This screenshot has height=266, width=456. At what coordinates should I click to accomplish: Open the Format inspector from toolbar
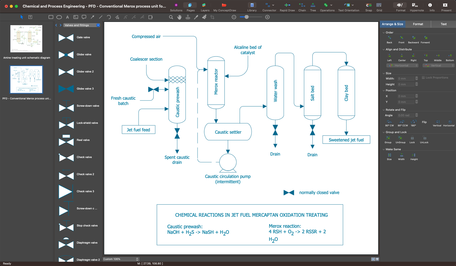(400, 7)
